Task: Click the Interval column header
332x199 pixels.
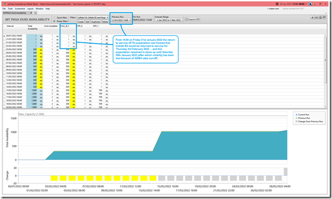Action: pyautogui.click(x=10, y=26)
